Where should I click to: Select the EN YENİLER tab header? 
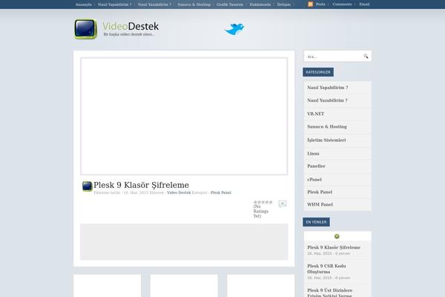tap(316, 222)
